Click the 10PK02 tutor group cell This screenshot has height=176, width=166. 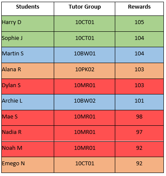(x=85, y=71)
